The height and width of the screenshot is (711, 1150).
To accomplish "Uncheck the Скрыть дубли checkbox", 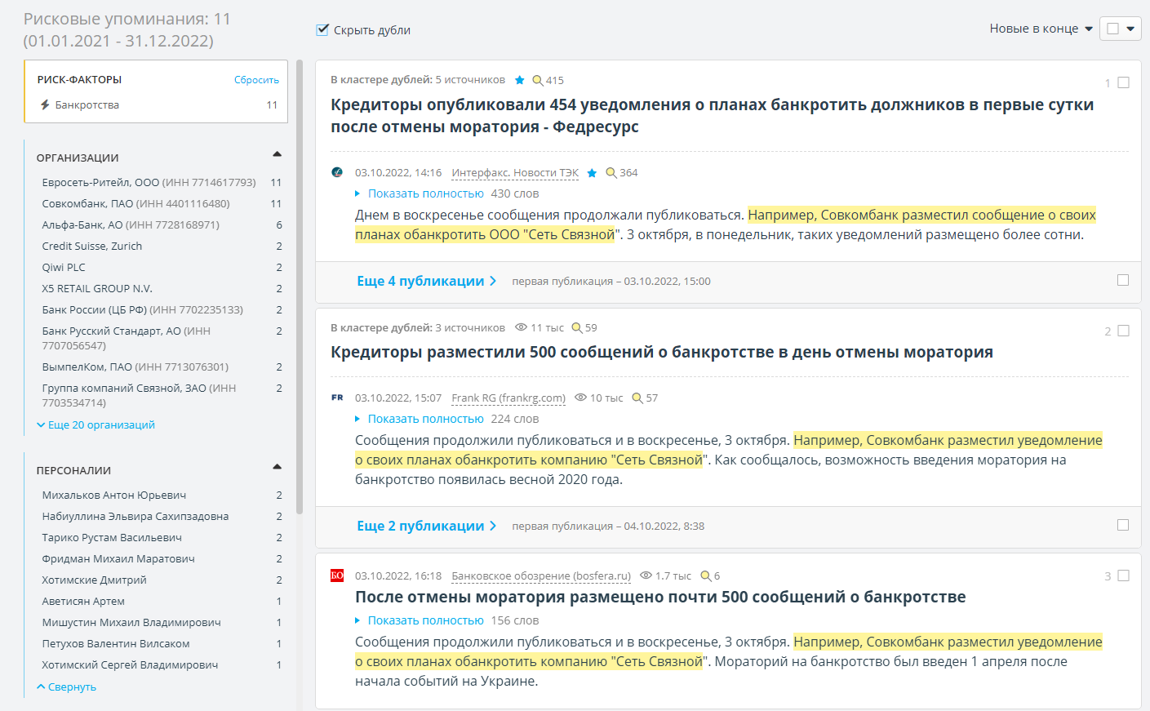I will click(322, 30).
